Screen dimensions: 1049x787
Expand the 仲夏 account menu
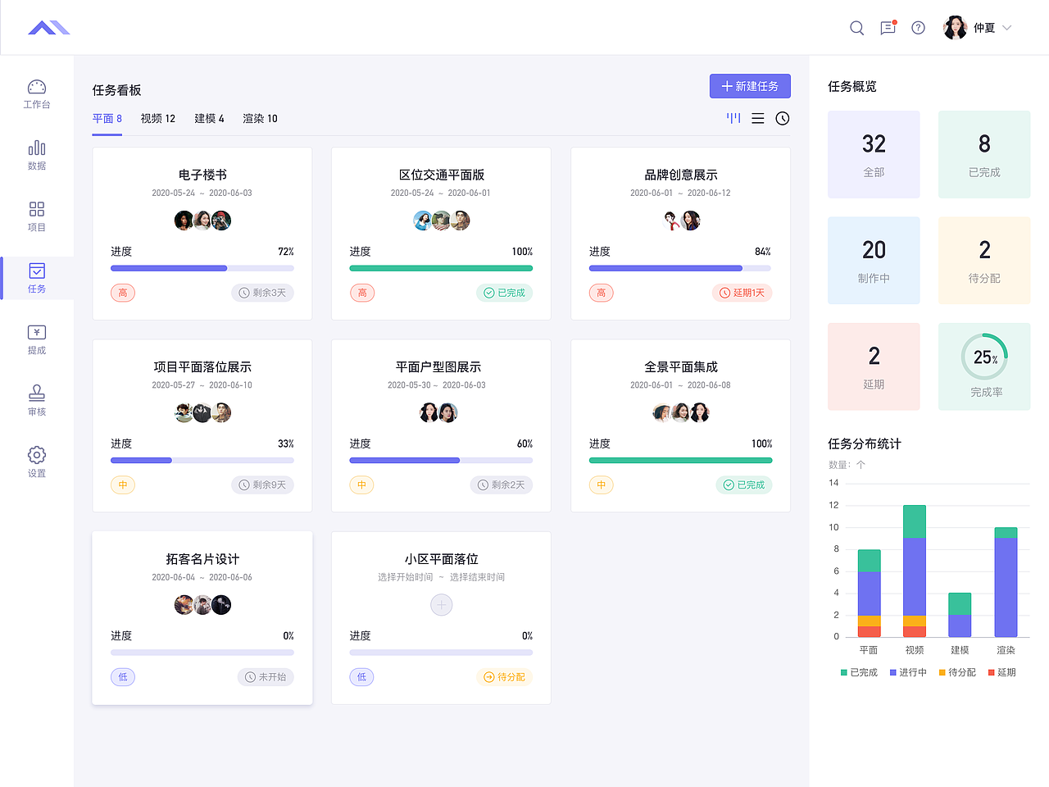[1006, 27]
